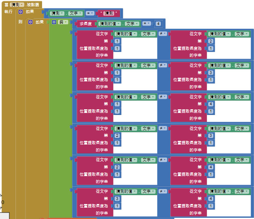Viewport: 254px width, 219px height.
Task: Open left 文字 dropdown in 1 vs 4 row
Action: pyautogui.click(x=148, y=97)
